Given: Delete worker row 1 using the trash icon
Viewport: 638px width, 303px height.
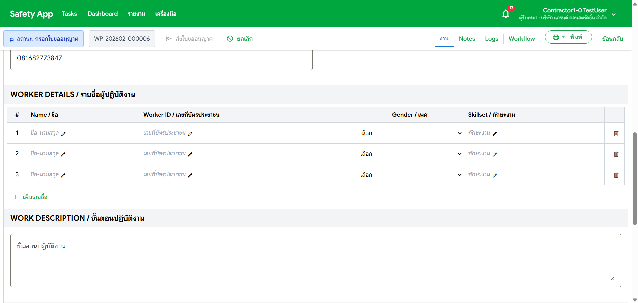Looking at the screenshot, I should (616, 133).
